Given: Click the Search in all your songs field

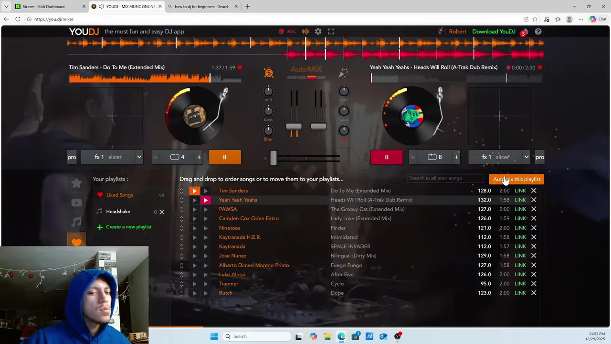Looking at the screenshot, I should [x=446, y=178].
